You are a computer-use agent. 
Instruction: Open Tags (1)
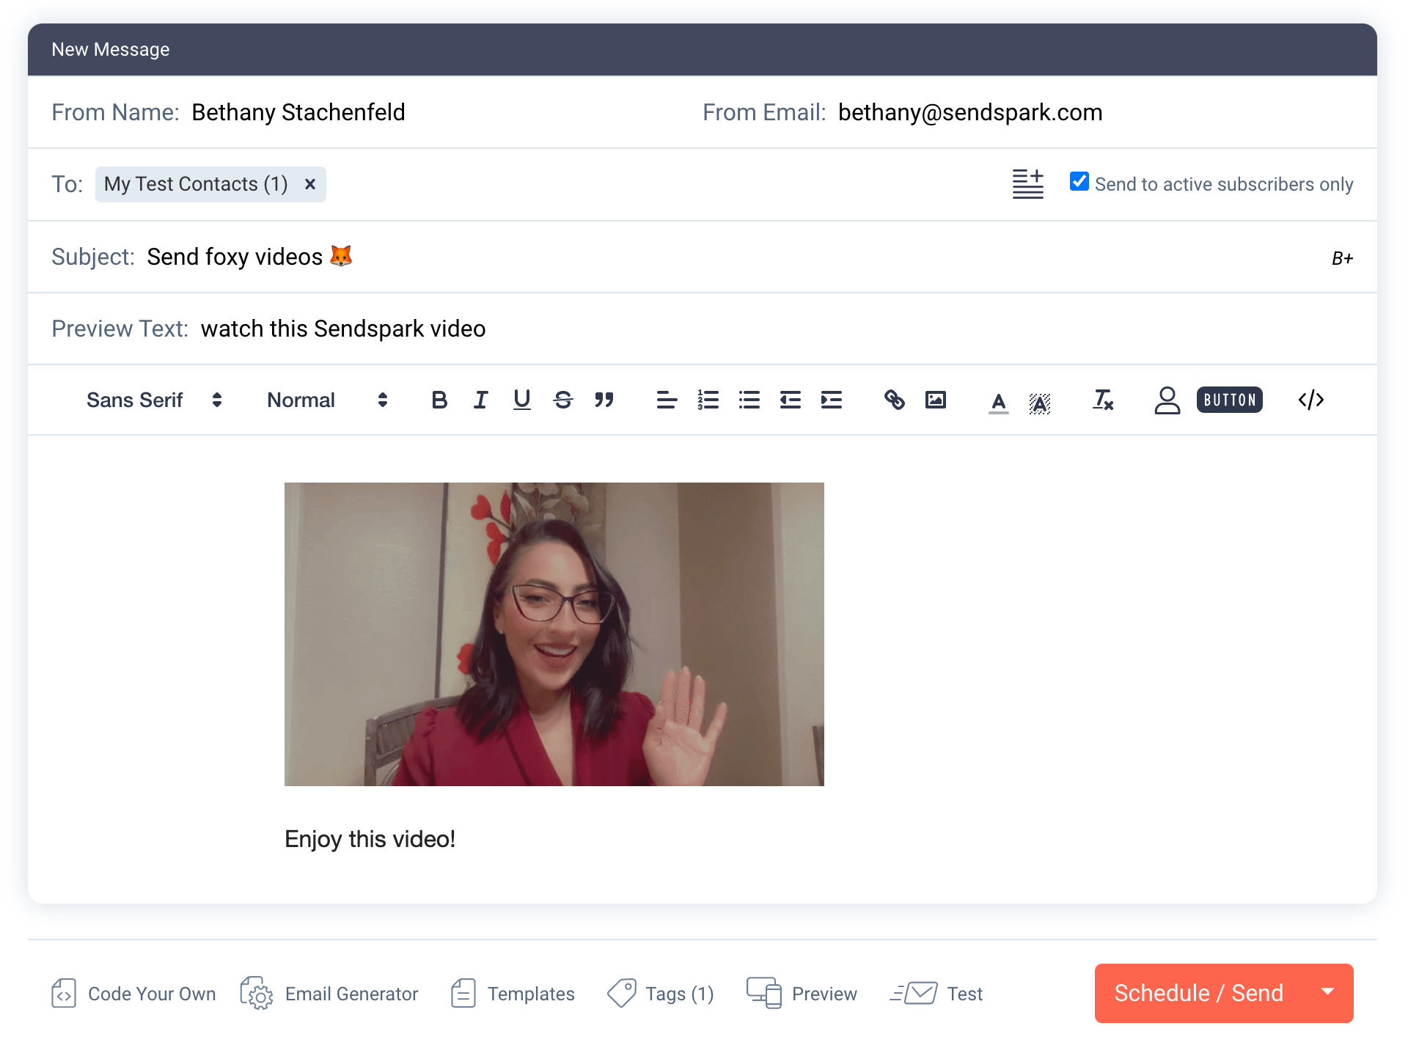pos(661,994)
